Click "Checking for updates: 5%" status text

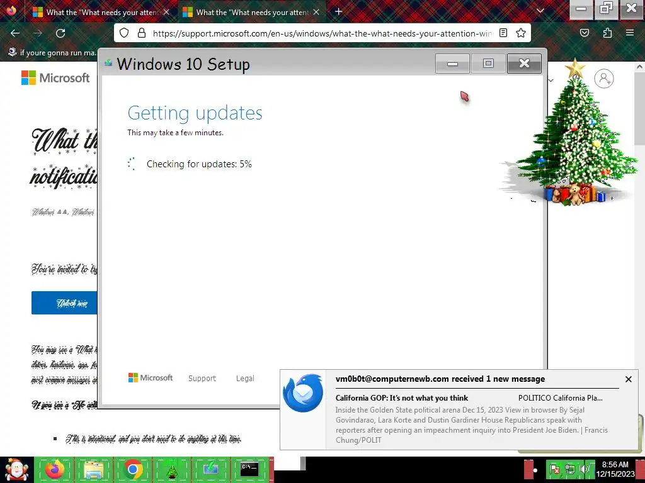pos(199,164)
